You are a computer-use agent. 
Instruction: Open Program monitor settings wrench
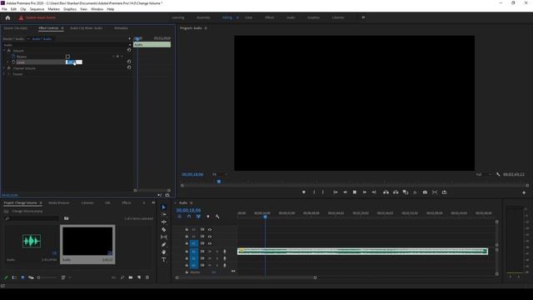[x=498, y=174]
